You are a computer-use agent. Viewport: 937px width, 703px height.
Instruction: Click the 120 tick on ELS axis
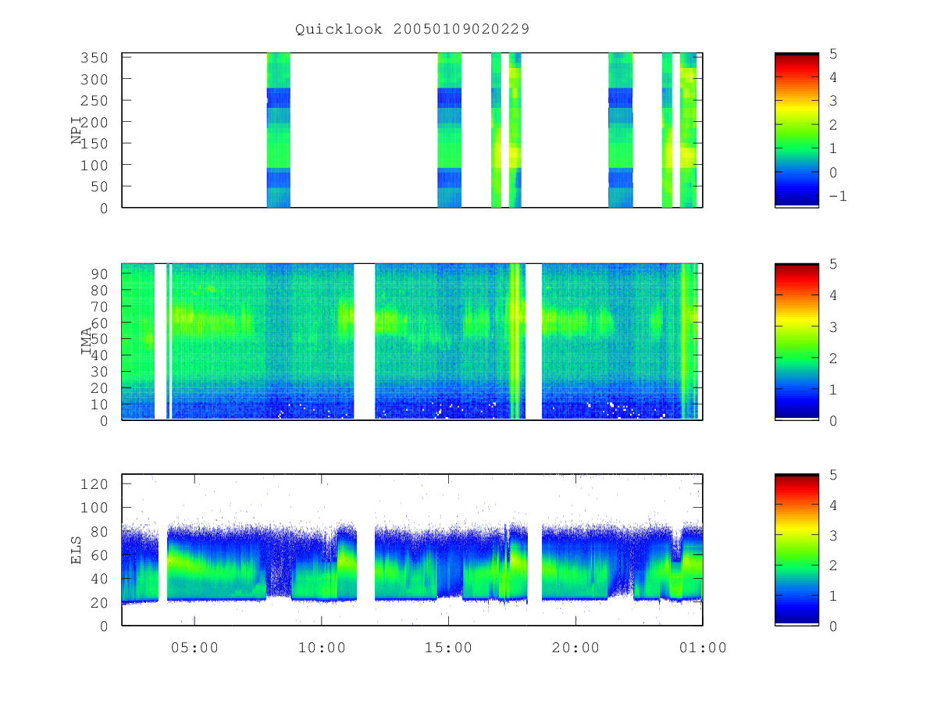coord(96,484)
